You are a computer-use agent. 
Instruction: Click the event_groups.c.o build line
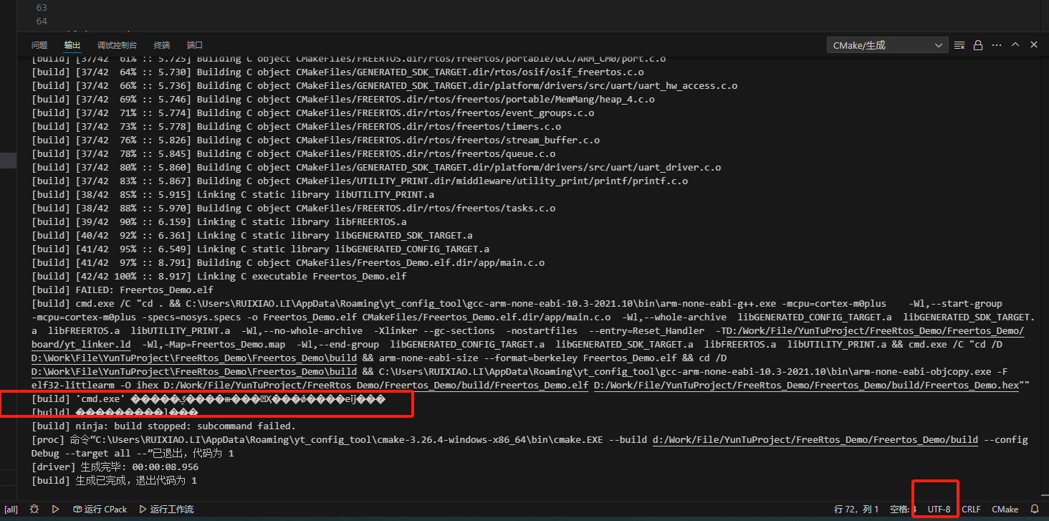coord(312,113)
